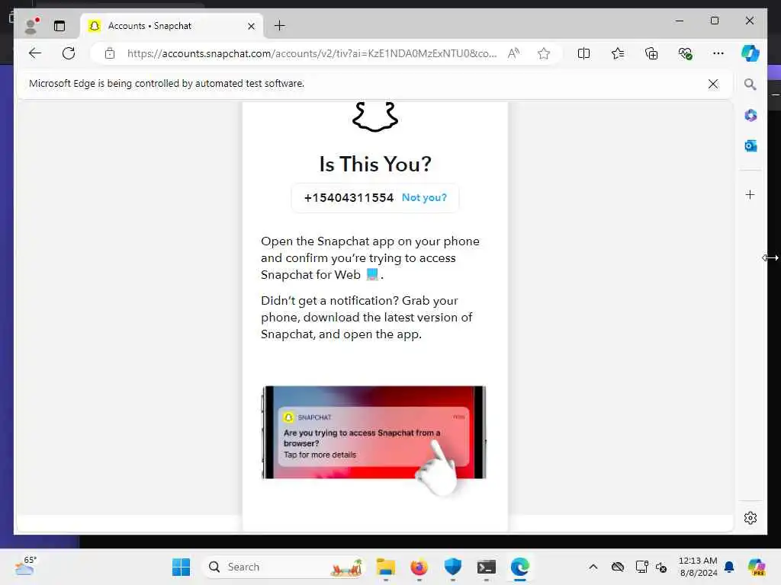
Task: Click the taskbar Search box
Action: (282, 567)
